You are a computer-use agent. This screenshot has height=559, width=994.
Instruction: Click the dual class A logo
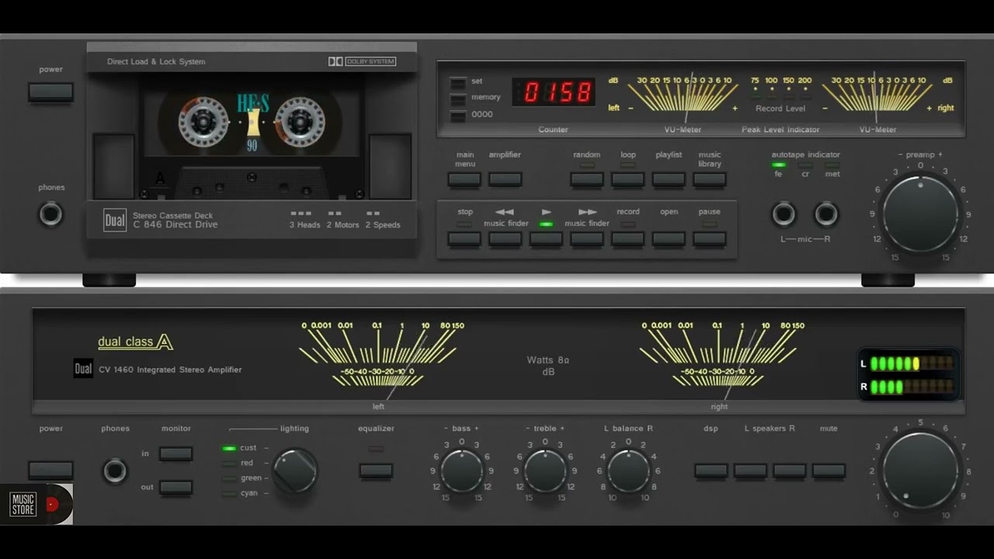[135, 342]
